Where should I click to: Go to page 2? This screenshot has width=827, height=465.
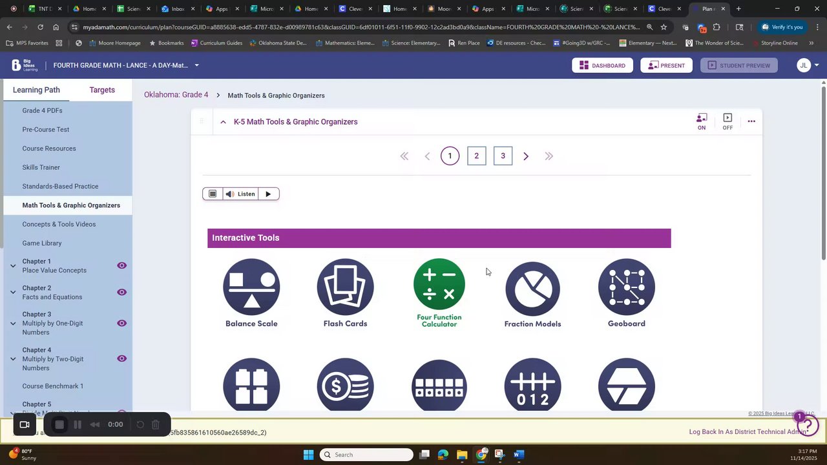(476, 156)
